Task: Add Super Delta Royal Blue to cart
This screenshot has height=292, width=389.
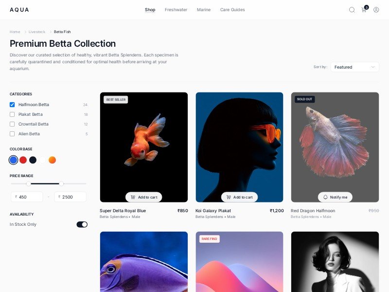Action: [143, 197]
